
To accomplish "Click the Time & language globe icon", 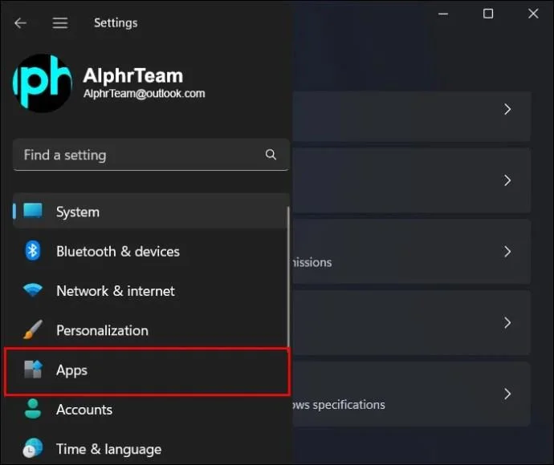I will point(33,448).
